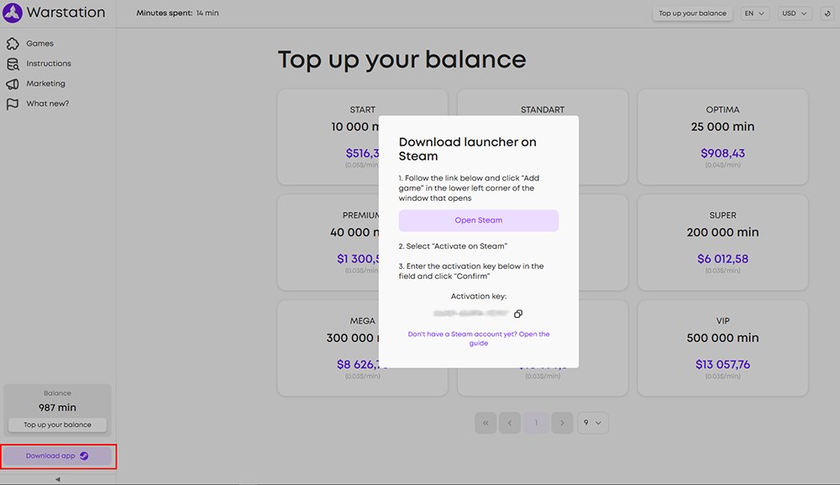This screenshot has height=485, width=840.
Task: Select the VIP 500 000 min plan
Action: coord(722,347)
